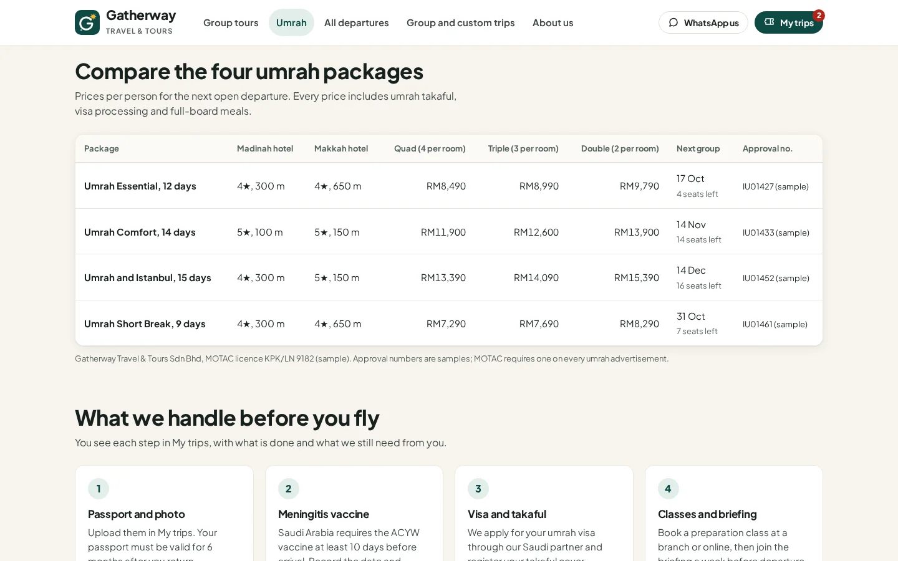
Task: Click the 16 seats left text
Action: pos(698,285)
